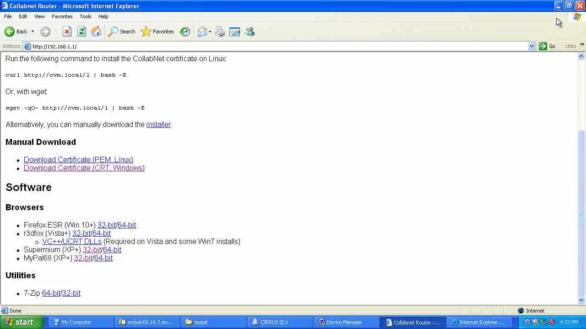Go to the Home page icon

pyautogui.click(x=96, y=32)
